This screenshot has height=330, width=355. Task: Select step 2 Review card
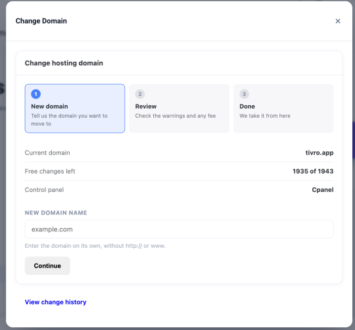179,108
